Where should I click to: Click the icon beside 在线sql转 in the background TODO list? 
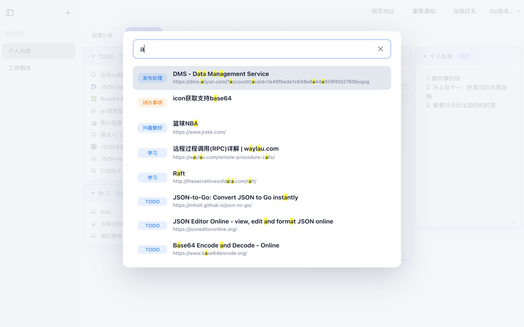(x=94, y=75)
